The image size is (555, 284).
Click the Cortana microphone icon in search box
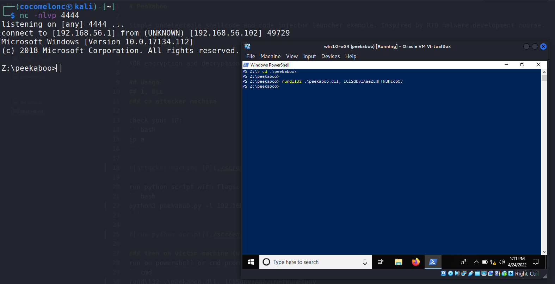click(x=365, y=262)
